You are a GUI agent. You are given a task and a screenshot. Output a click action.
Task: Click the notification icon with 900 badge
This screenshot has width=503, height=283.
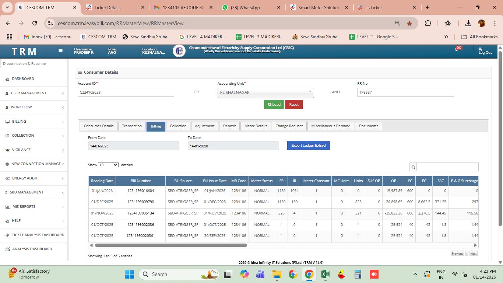tap(457, 49)
